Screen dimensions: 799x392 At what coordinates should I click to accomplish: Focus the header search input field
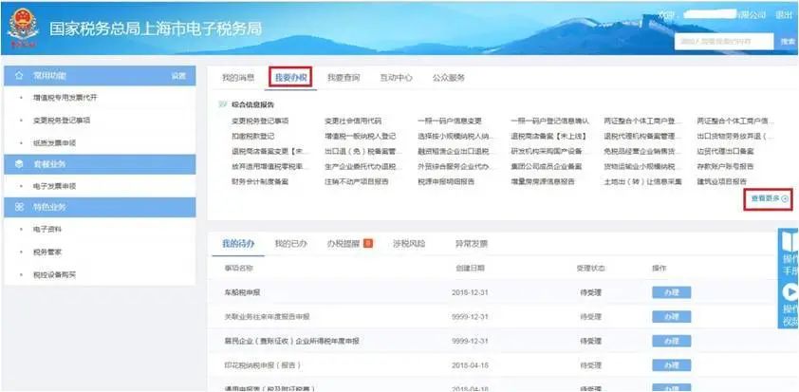coord(724,42)
